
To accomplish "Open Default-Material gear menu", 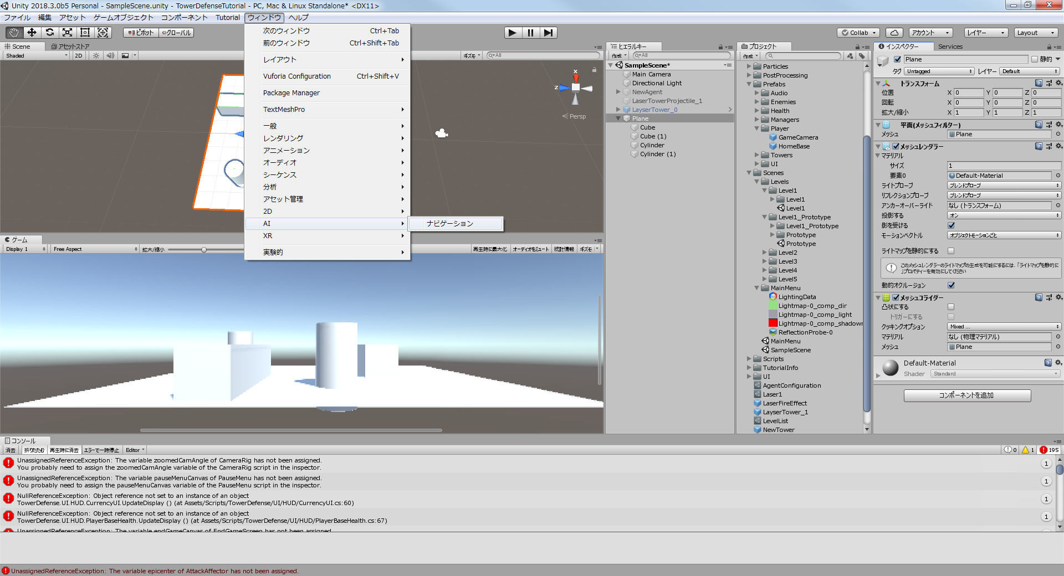I will point(1058,363).
